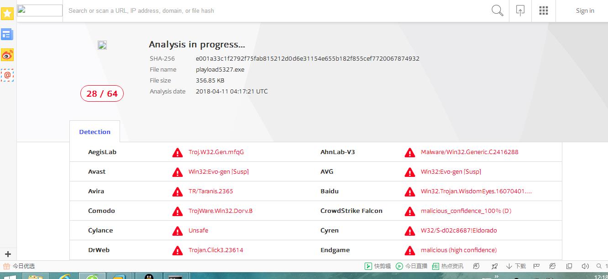608x279 pixels.
Task: Open the upload file icon
Action: tap(520, 10)
